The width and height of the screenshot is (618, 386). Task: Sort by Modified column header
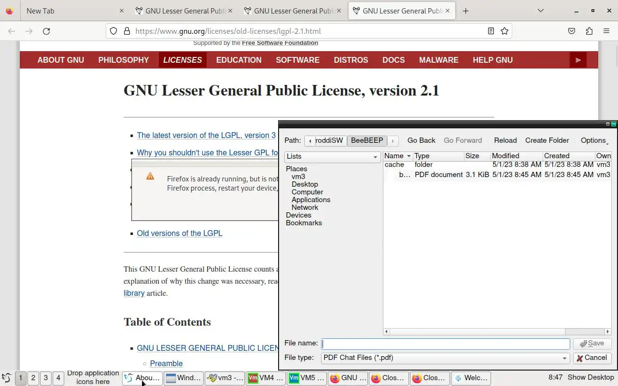point(516,156)
